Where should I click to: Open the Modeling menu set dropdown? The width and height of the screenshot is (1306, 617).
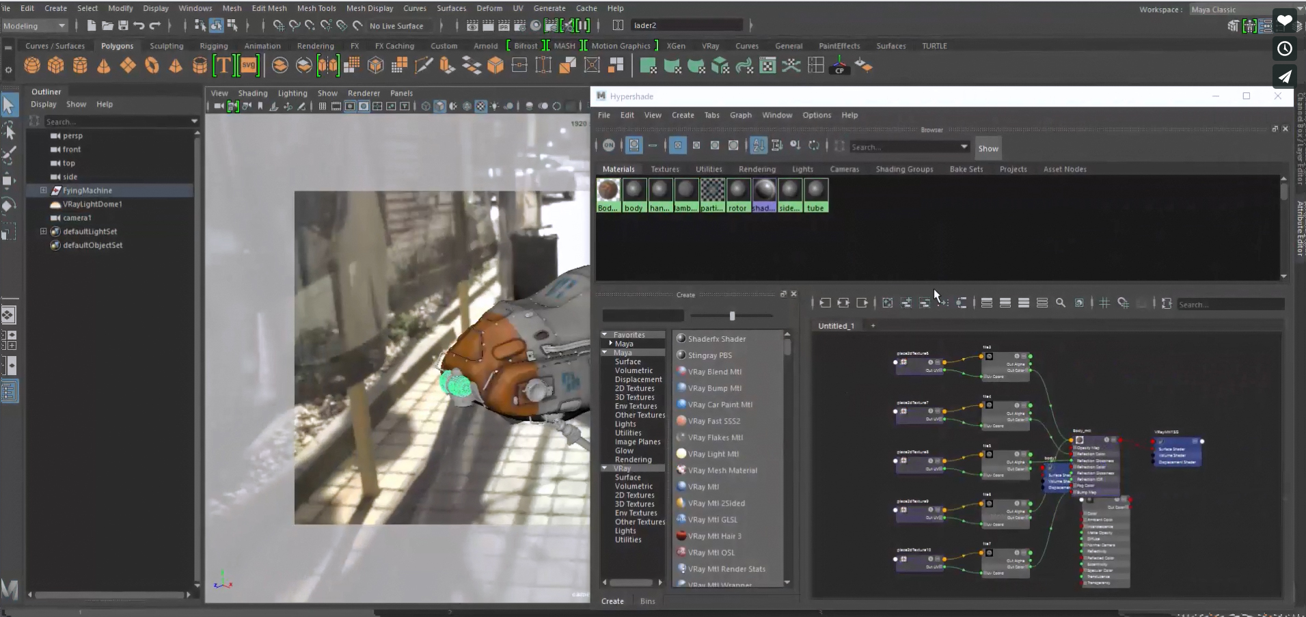click(33, 25)
